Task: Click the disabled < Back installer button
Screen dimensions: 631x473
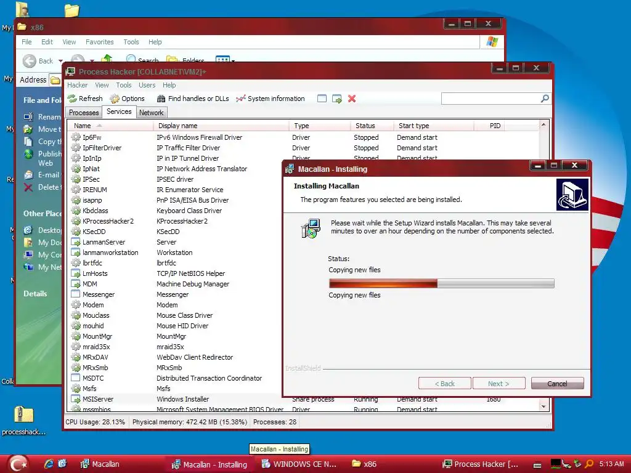Action: (x=445, y=383)
